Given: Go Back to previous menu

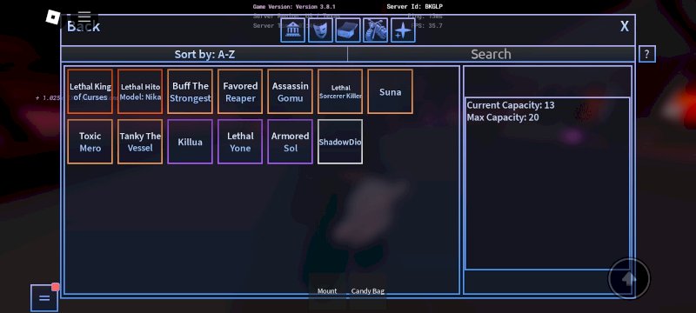Looking at the screenshot, I should point(84,27).
